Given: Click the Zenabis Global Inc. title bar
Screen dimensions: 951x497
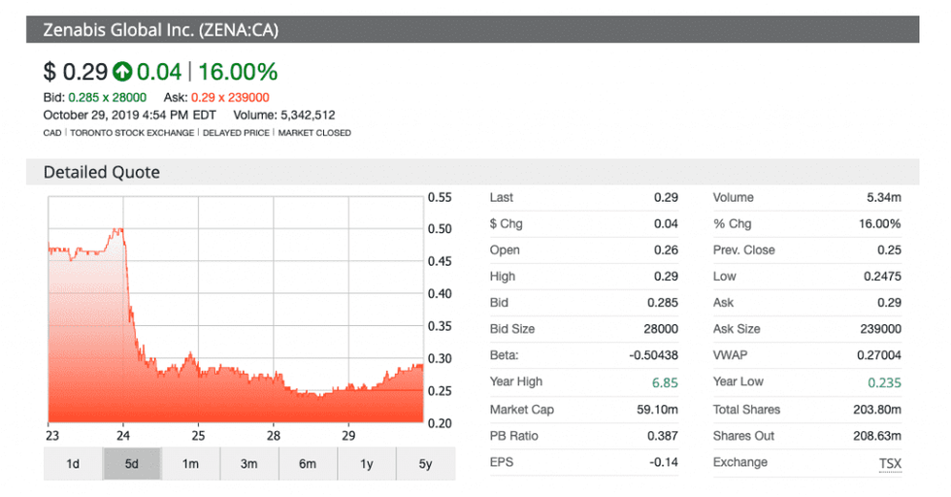Looking at the screenshot, I should point(160,29).
